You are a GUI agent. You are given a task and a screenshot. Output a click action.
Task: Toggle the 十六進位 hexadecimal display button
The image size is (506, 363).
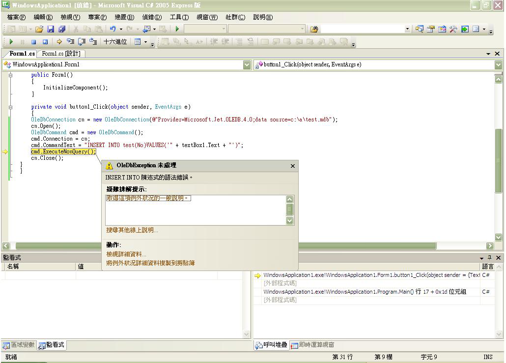pyautogui.click(x=115, y=42)
